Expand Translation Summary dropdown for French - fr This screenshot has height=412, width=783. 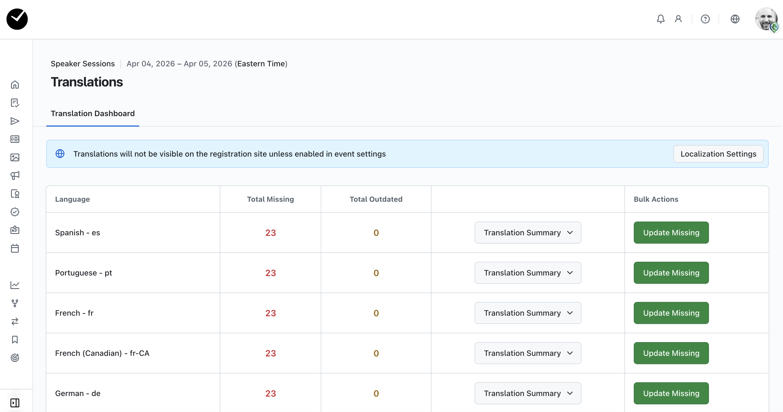[528, 313]
